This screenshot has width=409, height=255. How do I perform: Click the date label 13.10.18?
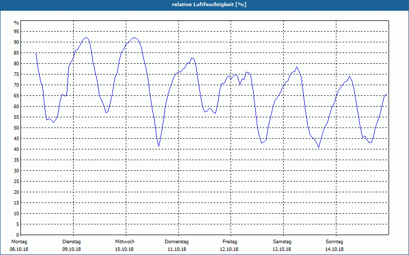pyautogui.click(x=282, y=249)
